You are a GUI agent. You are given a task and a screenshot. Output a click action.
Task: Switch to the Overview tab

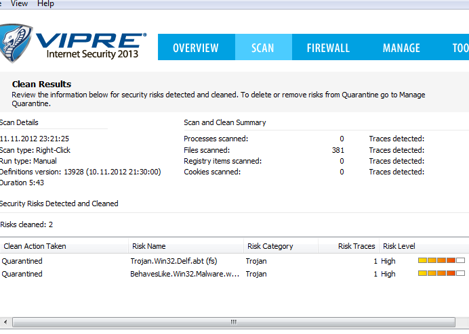[196, 48]
